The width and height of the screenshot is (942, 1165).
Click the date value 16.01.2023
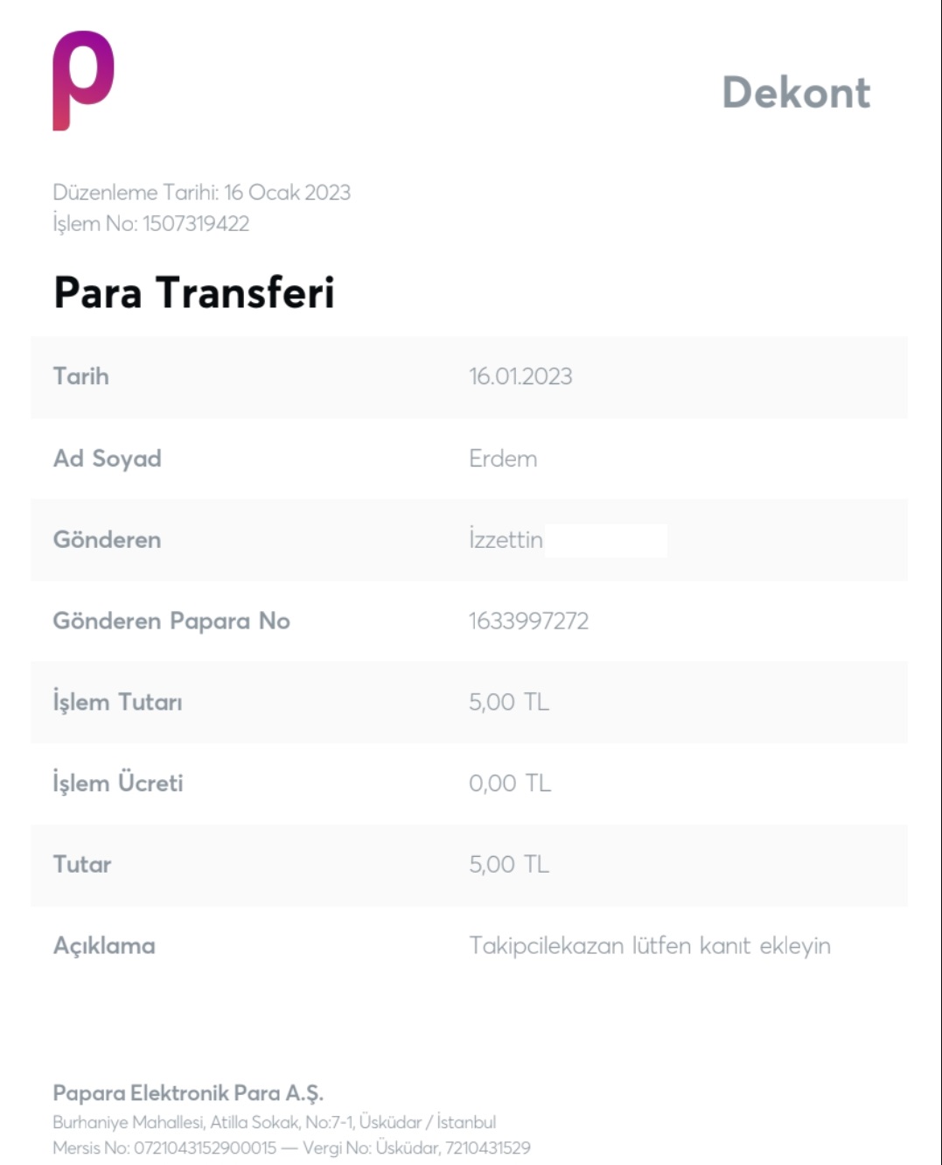click(x=520, y=376)
